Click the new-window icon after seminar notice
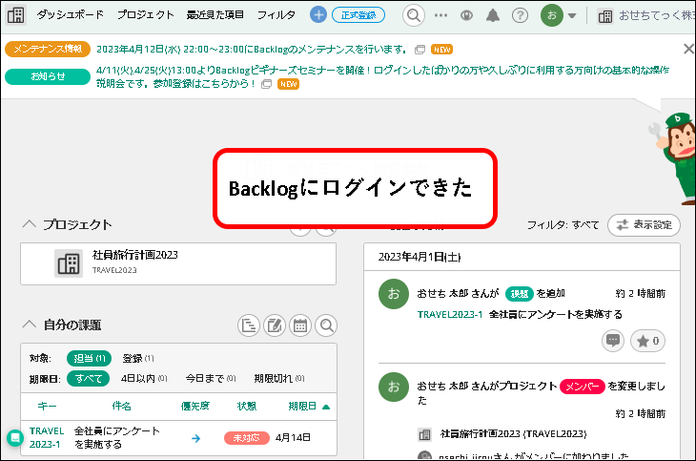 tap(266, 84)
